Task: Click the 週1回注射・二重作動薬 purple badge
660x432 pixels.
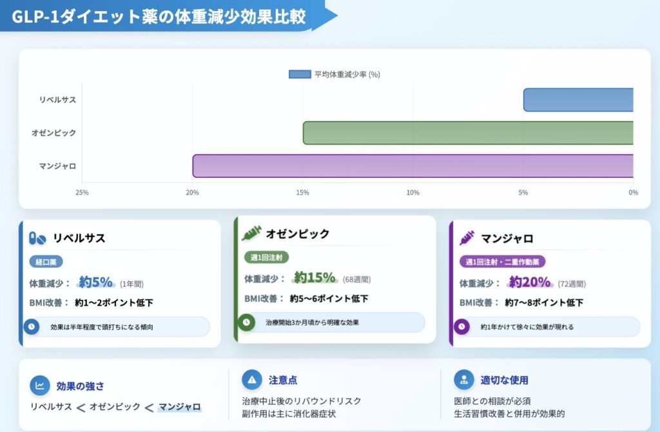Action: [x=502, y=262]
